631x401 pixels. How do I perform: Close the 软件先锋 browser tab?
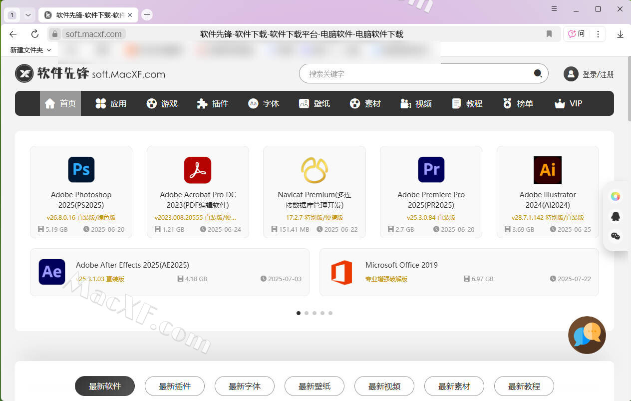coord(130,15)
